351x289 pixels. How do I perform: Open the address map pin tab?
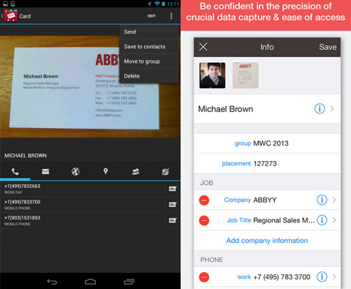point(105,172)
